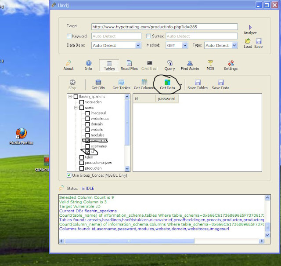Click the 'Target Vulnerable :D' log line
The height and width of the screenshot is (266, 281).
click(80, 206)
